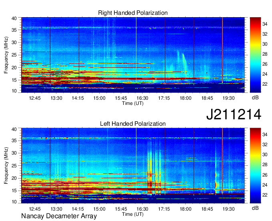Click the 26 value on Left Handed colorbar

click(265, 175)
